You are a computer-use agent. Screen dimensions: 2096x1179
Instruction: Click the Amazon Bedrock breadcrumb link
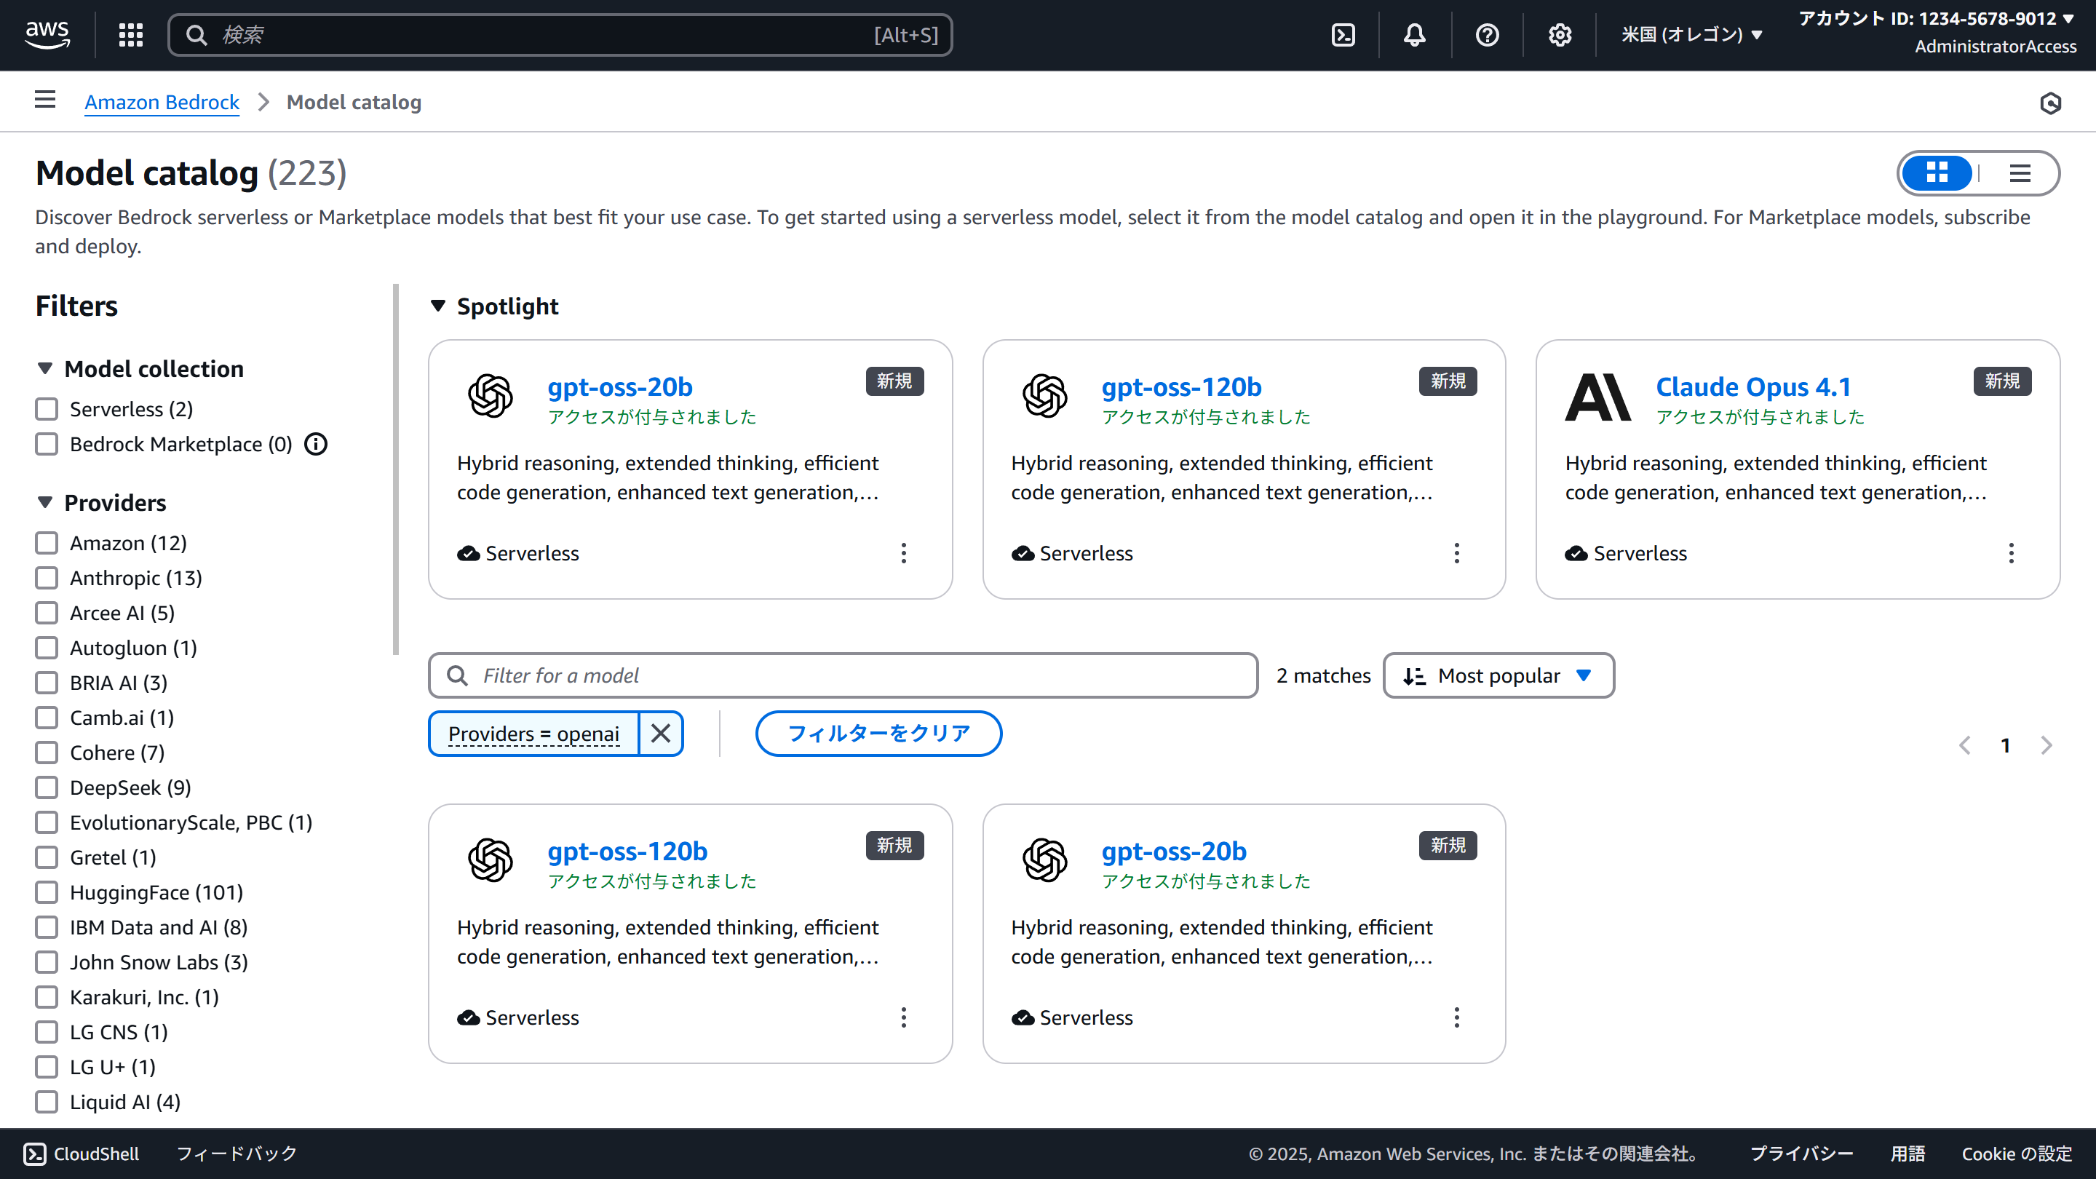click(x=162, y=103)
